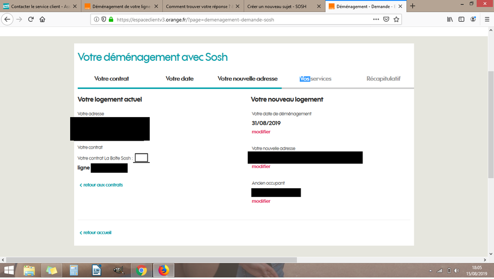Click the "retour accueil" link
The width and height of the screenshot is (494, 279).
coord(97,233)
